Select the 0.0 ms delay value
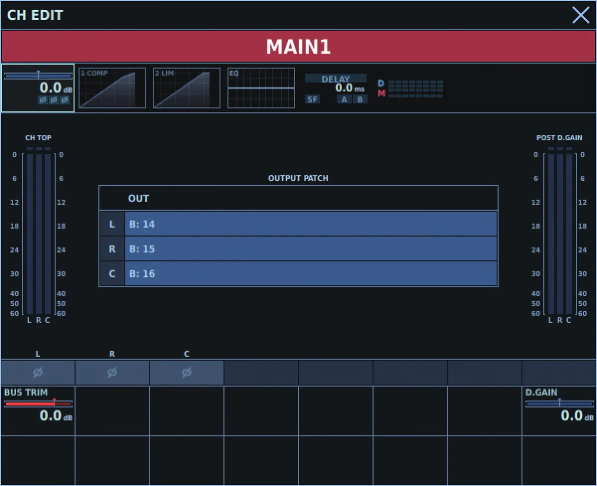This screenshot has height=486, width=597. tap(350, 88)
